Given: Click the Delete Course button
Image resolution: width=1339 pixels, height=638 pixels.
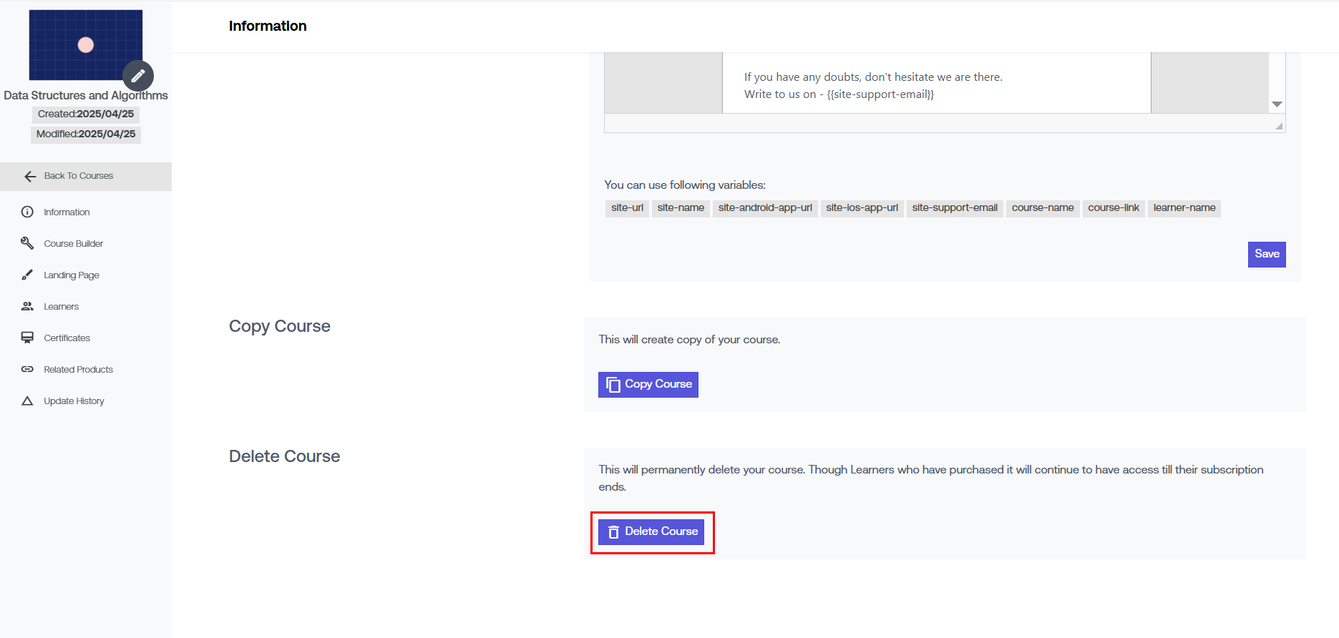Looking at the screenshot, I should pyautogui.click(x=651, y=531).
